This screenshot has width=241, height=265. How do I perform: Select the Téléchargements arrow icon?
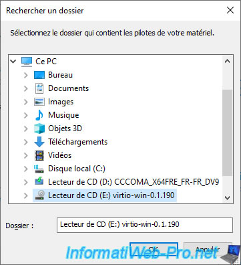[39, 142]
